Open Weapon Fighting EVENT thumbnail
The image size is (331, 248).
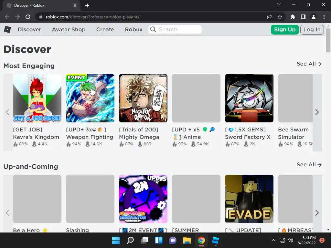(x=90, y=98)
